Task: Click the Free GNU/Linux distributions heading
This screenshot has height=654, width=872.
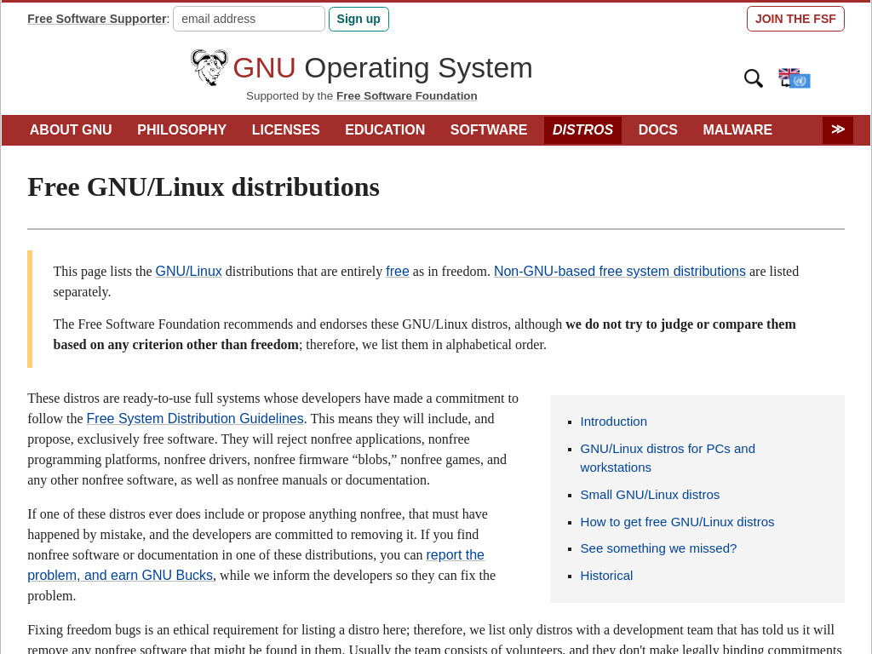Action: click(x=204, y=187)
